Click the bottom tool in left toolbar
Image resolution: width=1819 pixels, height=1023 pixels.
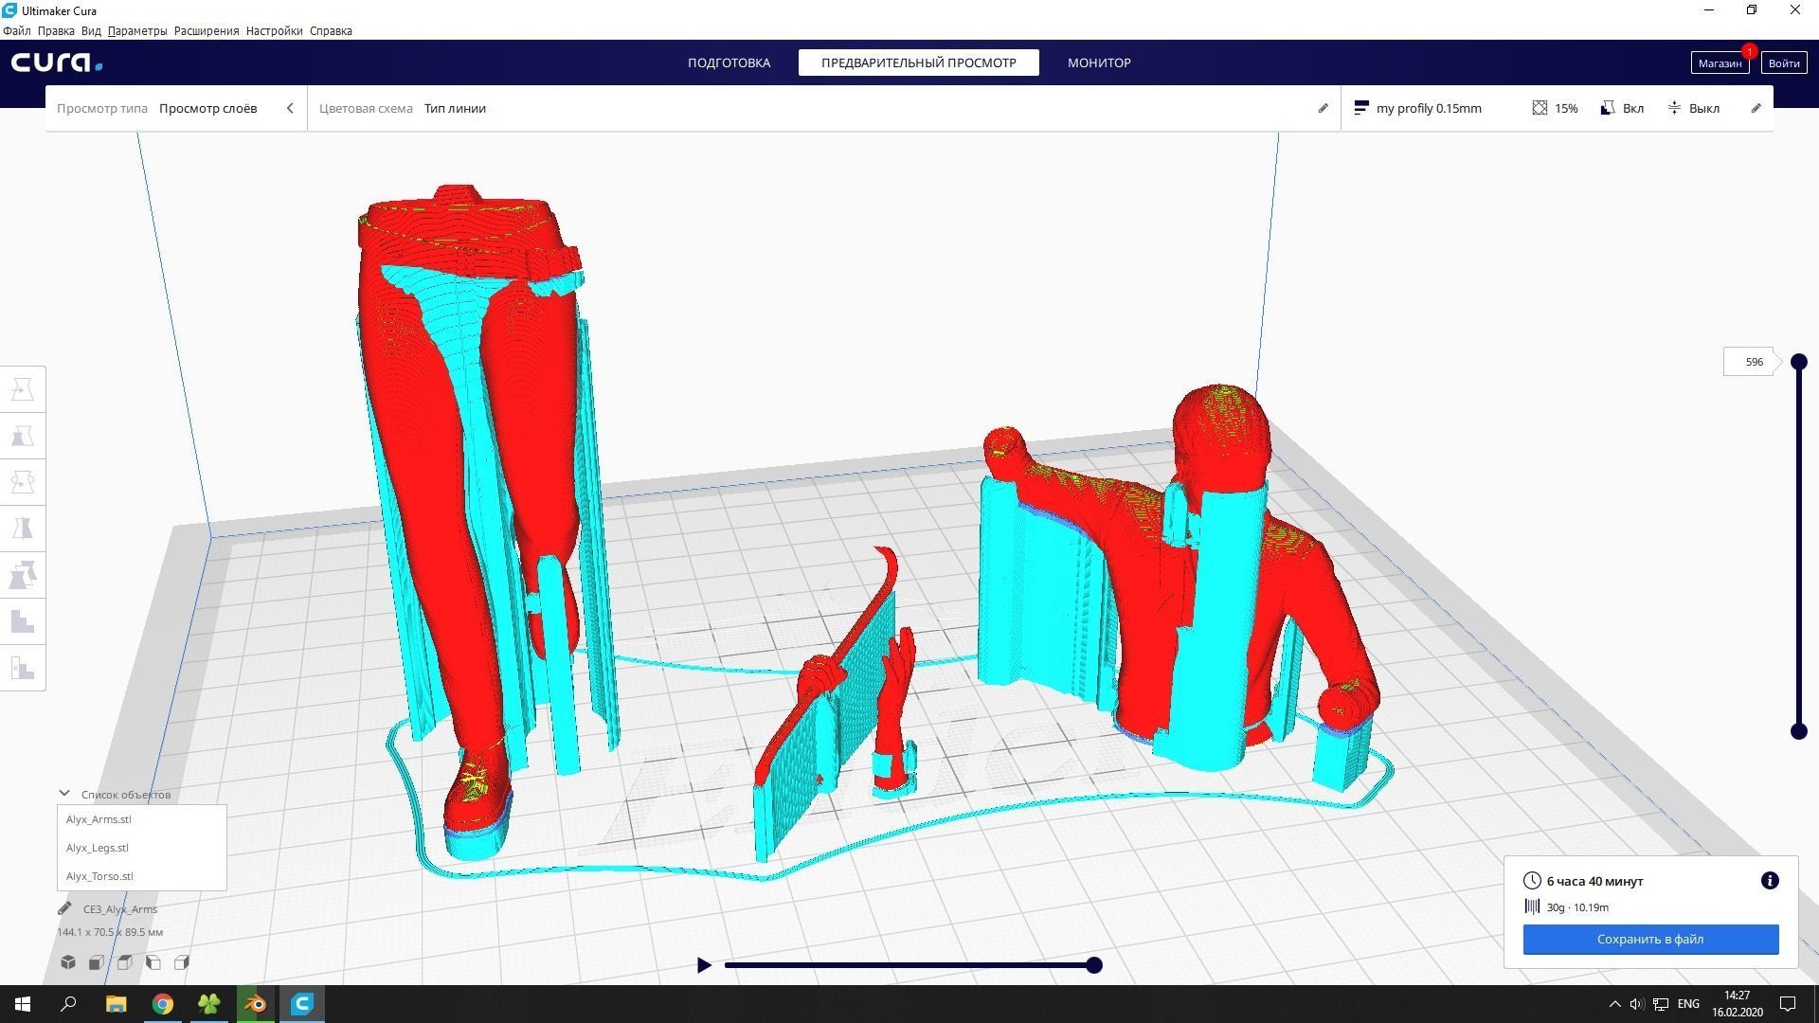(23, 668)
